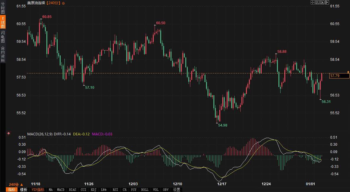
Task: Switch to the 模板 template tab
Action: 23,190
